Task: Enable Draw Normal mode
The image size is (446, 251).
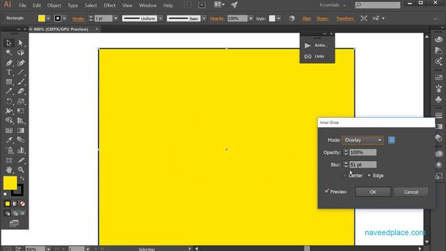Action: point(8,213)
